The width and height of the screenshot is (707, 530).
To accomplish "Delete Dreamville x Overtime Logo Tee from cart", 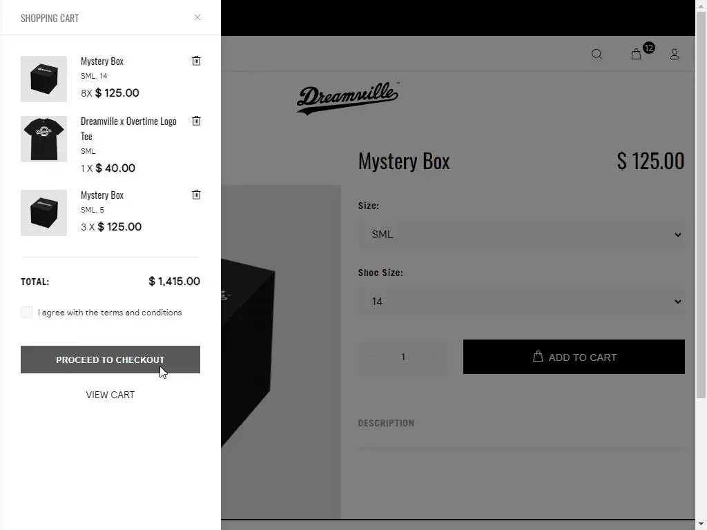I will [196, 121].
